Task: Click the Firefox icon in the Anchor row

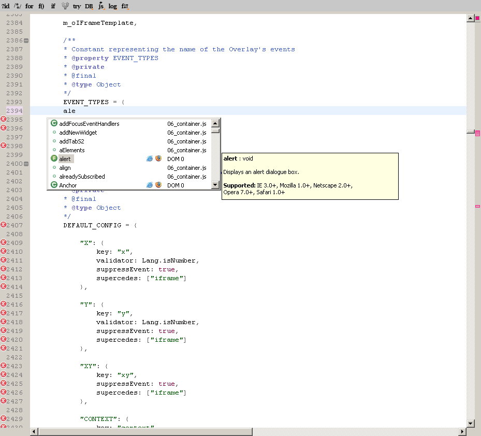Action: [x=158, y=185]
